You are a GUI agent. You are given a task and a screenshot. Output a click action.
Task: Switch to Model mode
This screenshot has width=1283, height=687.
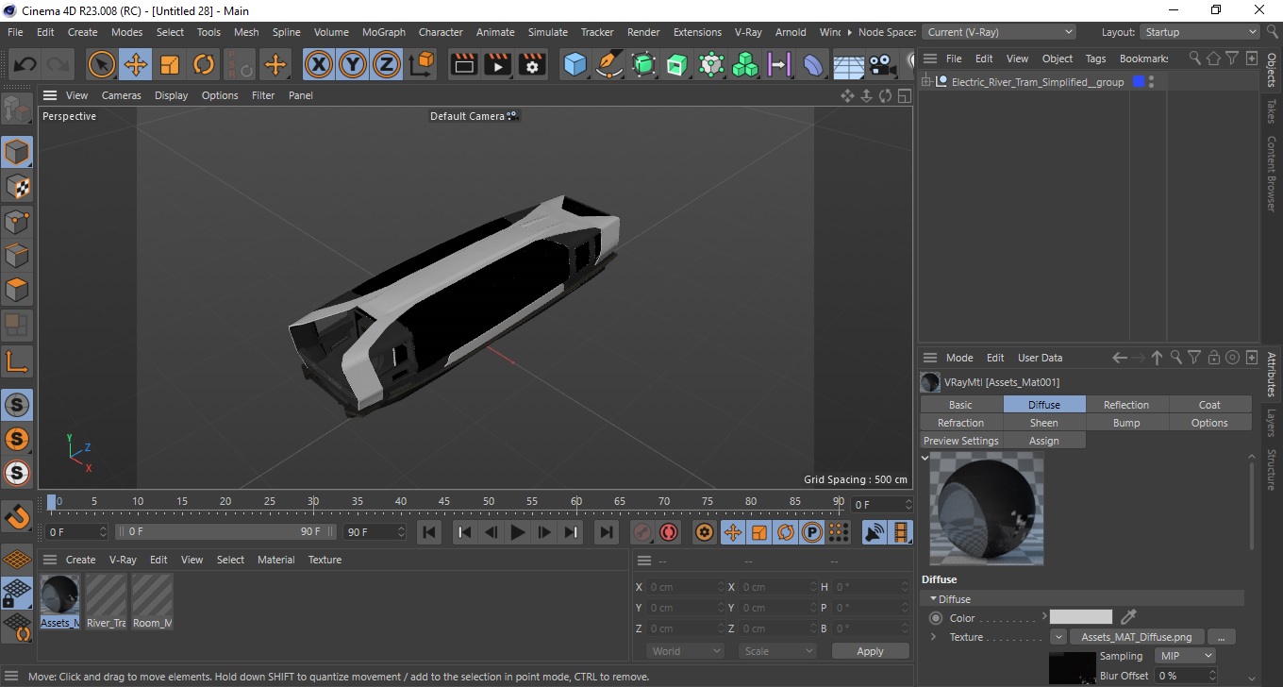click(17, 152)
